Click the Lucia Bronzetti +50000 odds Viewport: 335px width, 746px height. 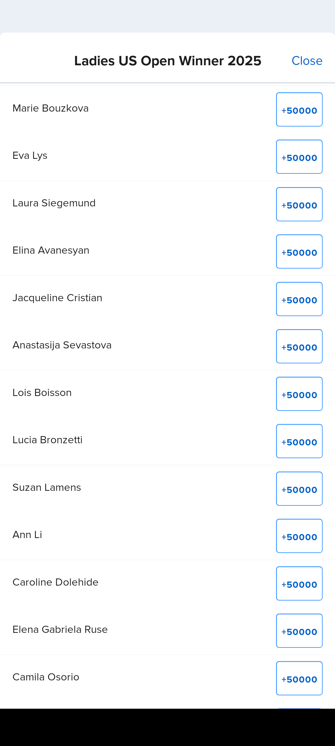click(x=299, y=441)
